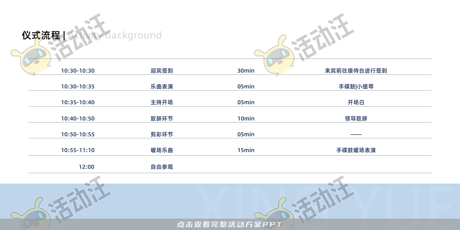Select the Activity background subtitle text

(115, 36)
